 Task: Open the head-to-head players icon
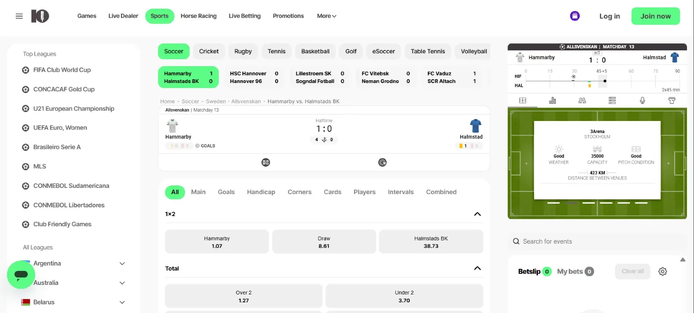point(582,100)
